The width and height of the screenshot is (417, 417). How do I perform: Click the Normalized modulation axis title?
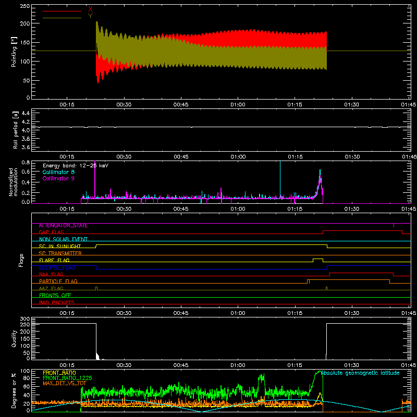coord(13,182)
